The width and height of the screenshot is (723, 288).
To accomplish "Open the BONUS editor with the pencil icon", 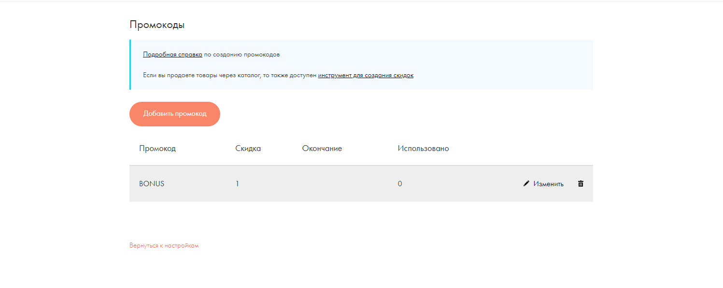I will 526,183.
